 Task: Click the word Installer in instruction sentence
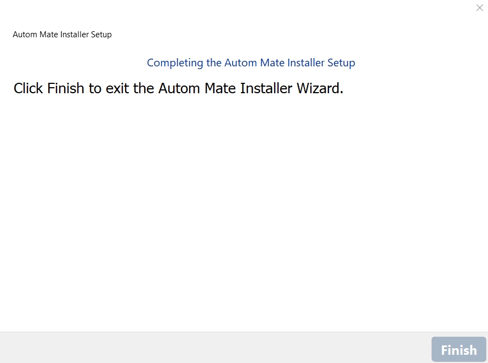coord(263,88)
